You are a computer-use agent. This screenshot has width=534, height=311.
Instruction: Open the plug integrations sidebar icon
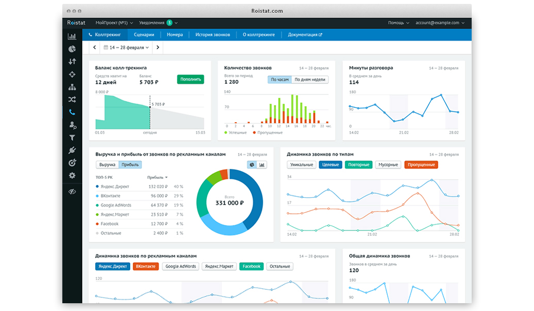click(x=72, y=151)
